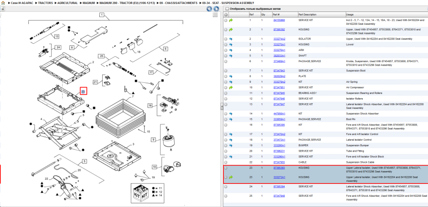The image size is (428, 207).
Task: Click blue arrow for part 373470A2
Action: pos(231,134)
